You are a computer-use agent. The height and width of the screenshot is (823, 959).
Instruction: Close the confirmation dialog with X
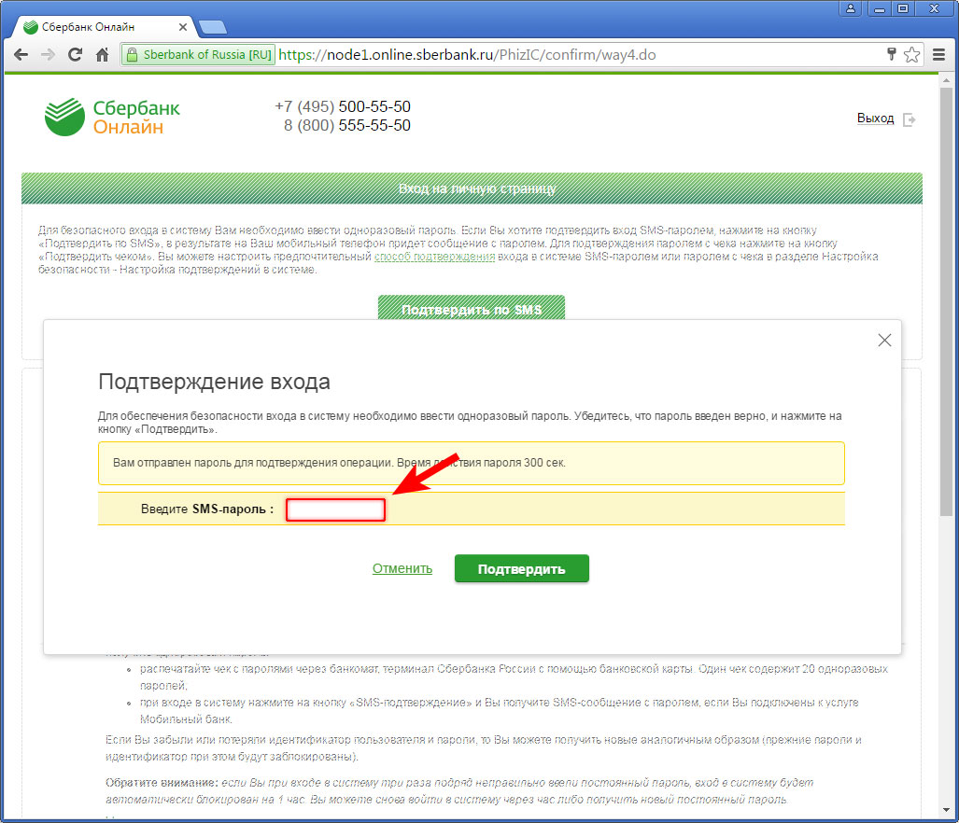click(x=884, y=341)
